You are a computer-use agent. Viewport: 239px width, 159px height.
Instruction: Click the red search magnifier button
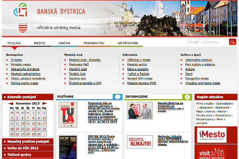233,42
